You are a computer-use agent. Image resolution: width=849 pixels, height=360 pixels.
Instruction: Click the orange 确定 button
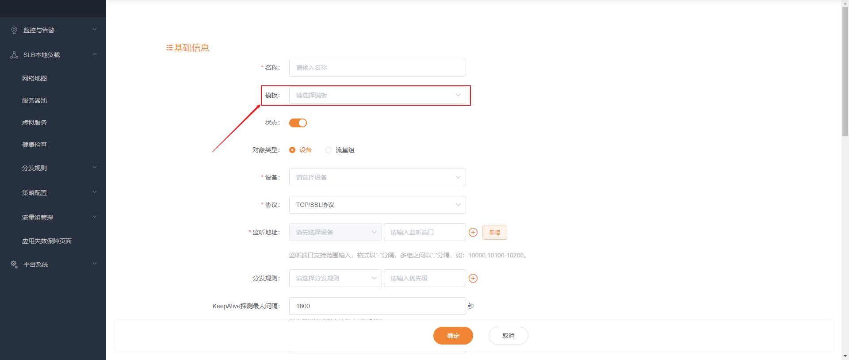pos(453,336)
